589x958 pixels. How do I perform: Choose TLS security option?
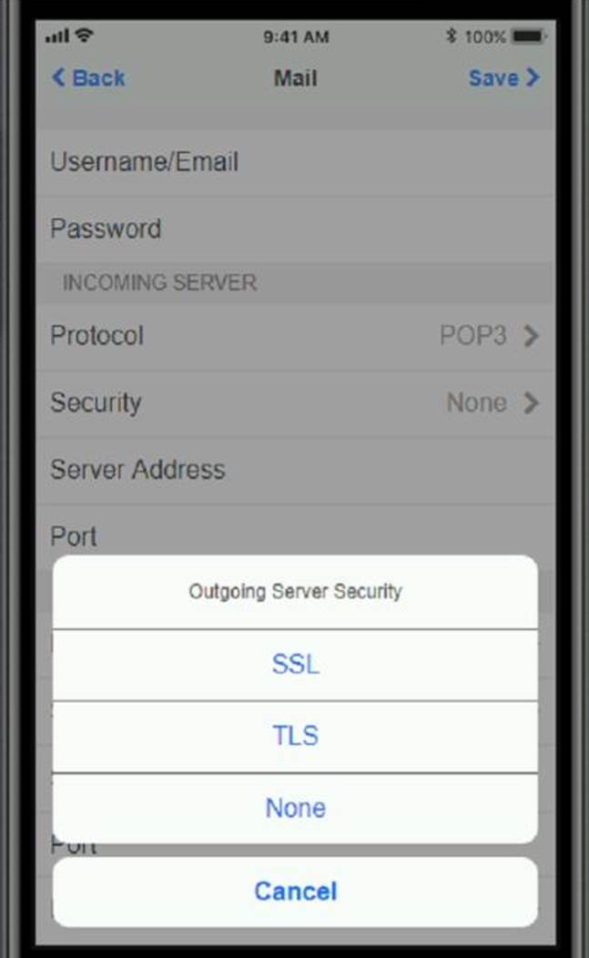(x=295, y=736)
